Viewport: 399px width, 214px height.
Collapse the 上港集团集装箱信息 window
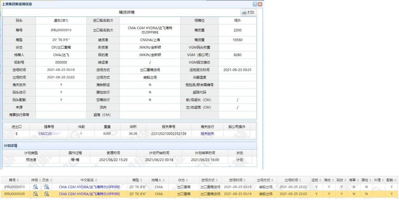coord(255,4)
